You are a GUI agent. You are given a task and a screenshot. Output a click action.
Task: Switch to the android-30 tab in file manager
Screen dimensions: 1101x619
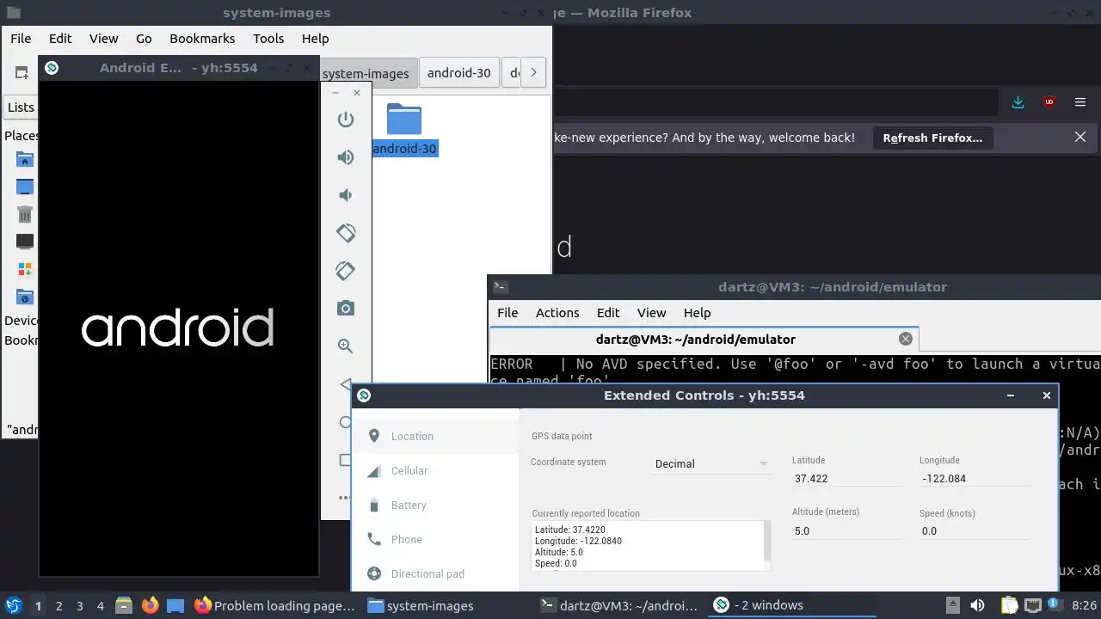pos(458,72)
